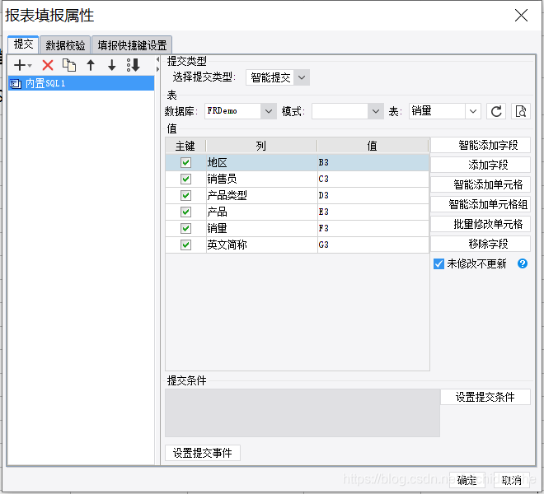Click the 智能添加单元格组 button
The image size is (544, 494).
pyautogui.click(x=481, y=204)
